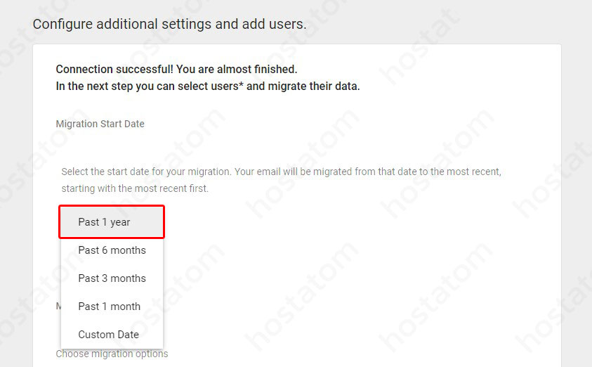Click the Choose migration options text

click(x=112, y=354)
